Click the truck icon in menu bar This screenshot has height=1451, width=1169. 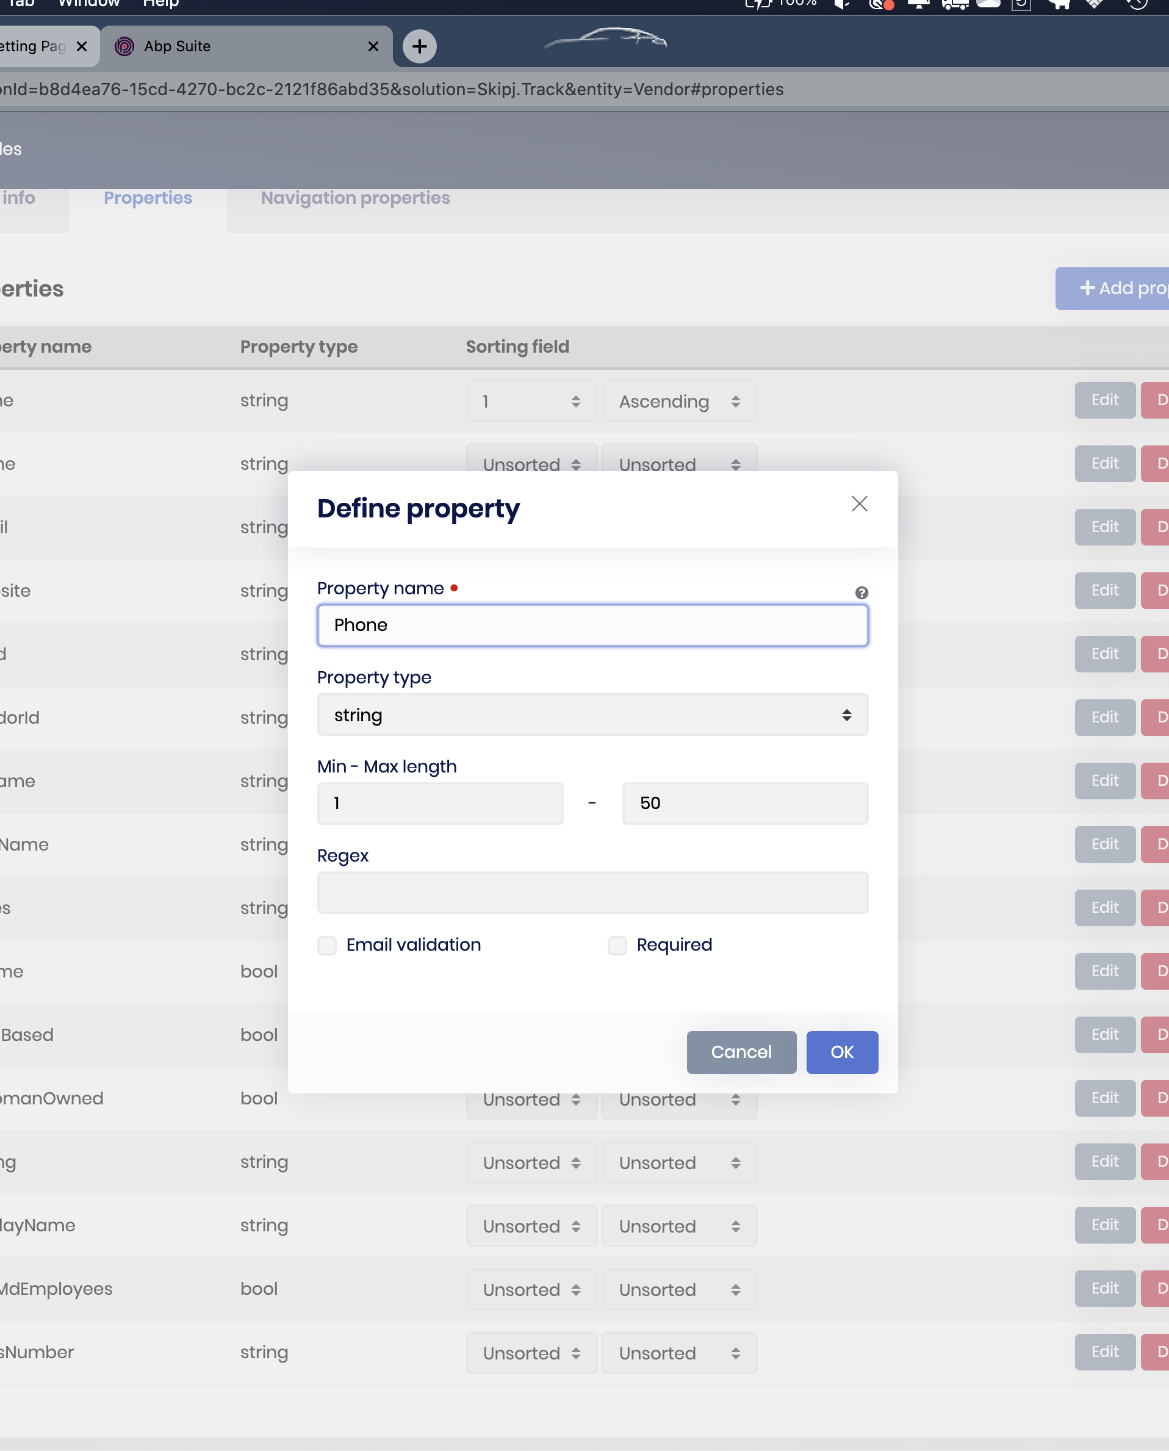954,4
